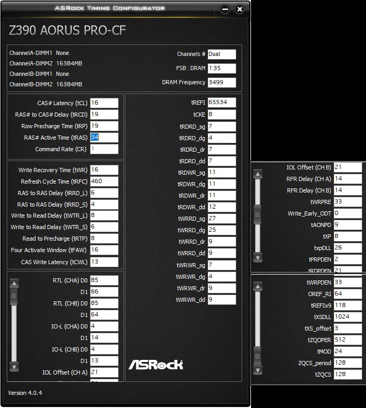Close the ASRock Timing Configurator window

point(239,9)
